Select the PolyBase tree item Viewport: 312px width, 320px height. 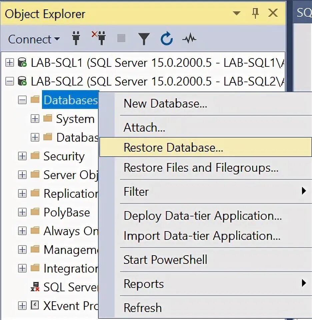click(67, 213)
